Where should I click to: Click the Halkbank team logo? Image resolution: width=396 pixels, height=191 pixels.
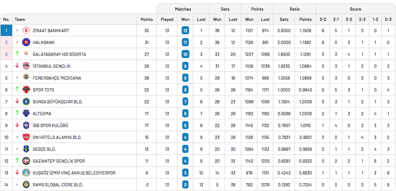click(26, 43)
